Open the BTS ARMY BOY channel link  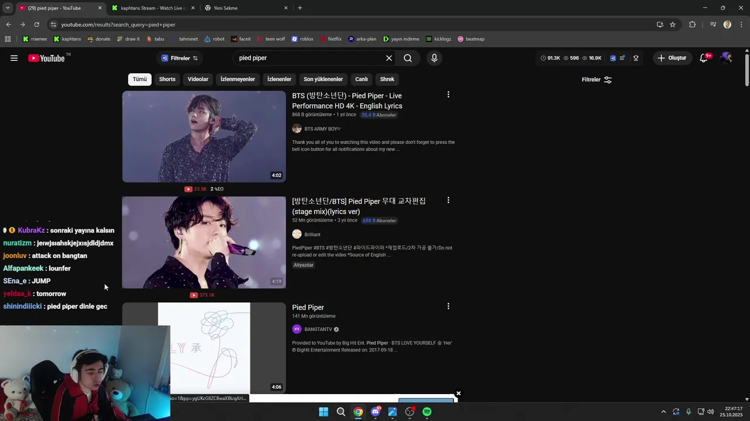(322, 129)
